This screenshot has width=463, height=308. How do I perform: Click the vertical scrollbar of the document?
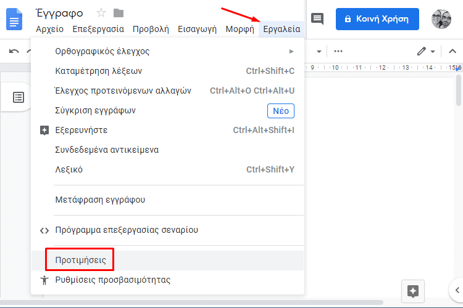click(458, 90)
